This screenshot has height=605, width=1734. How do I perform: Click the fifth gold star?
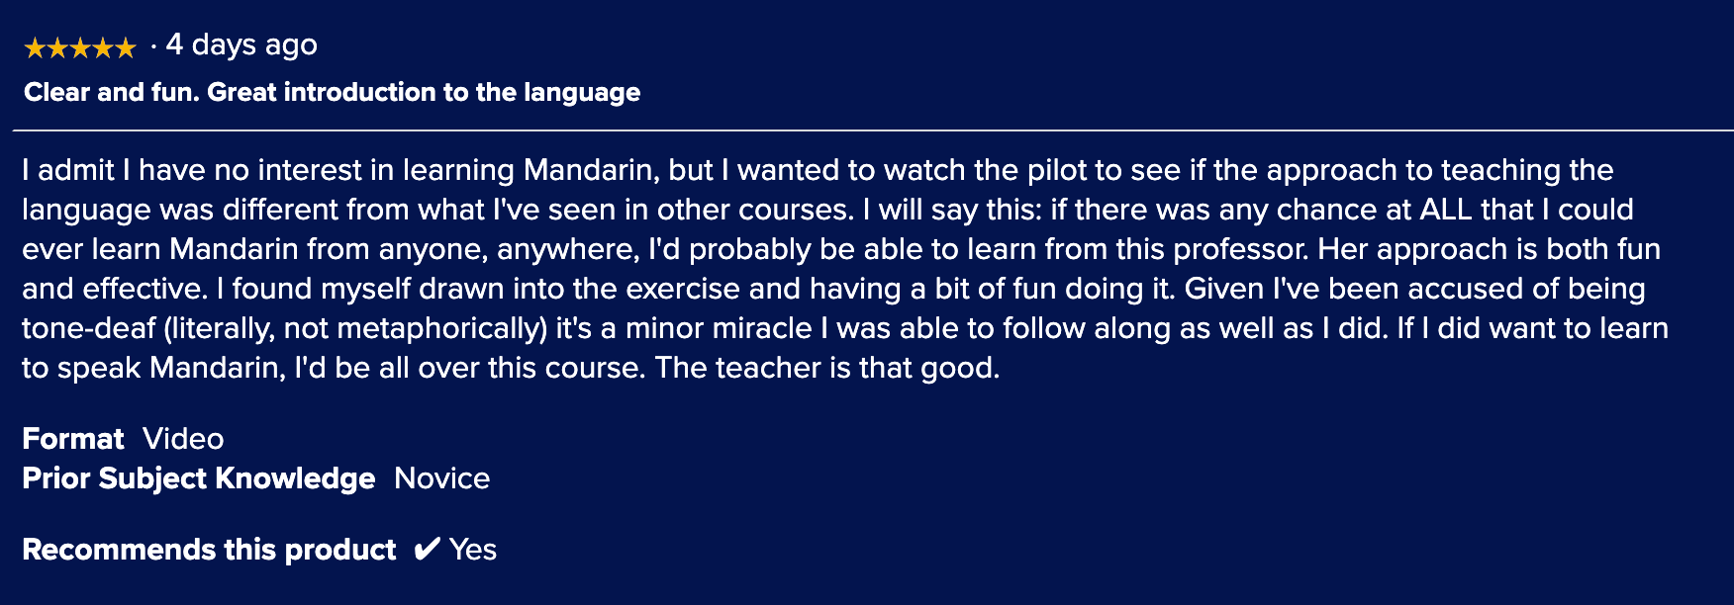pos(125,47)
